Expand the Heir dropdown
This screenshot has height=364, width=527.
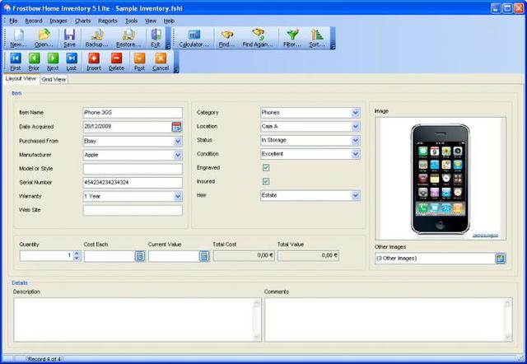pyautogui.click(x=356, y=195)
